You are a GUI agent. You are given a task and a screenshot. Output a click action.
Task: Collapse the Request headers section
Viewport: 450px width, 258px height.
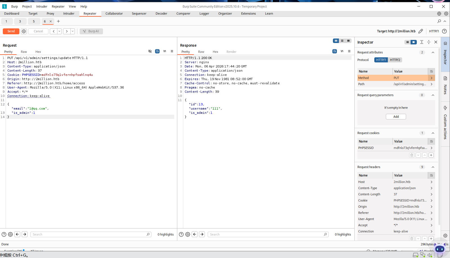pyautogui.click(x=433, y=167)
